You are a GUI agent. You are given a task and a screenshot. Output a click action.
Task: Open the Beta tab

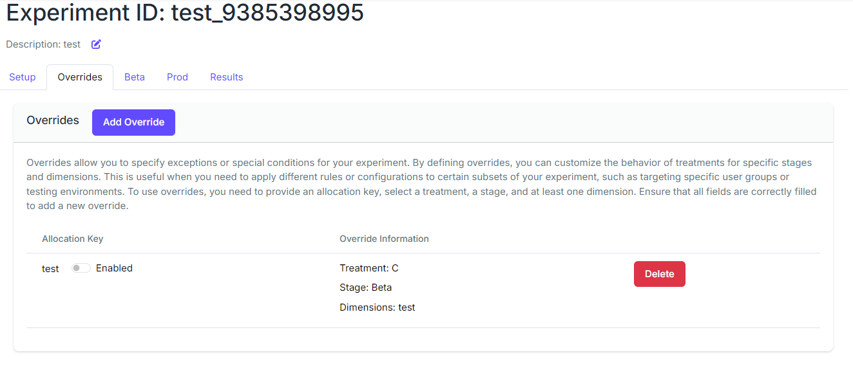point(135,77)
